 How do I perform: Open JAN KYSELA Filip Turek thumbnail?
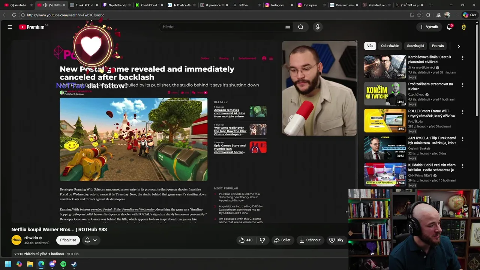coord(385,147)
